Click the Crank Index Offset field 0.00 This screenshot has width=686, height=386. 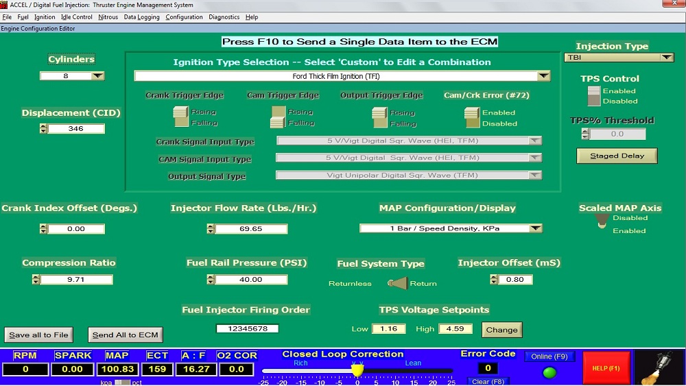[76, 228]
